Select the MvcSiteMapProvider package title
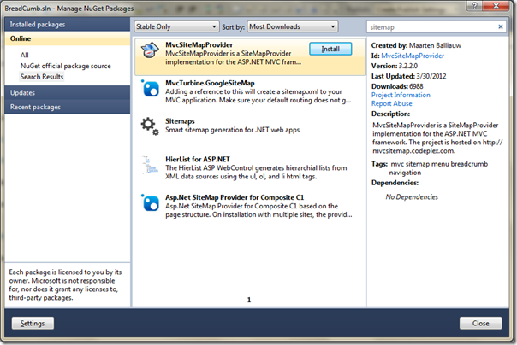Viewport: 517px width, 345px height. pos(199,44)
